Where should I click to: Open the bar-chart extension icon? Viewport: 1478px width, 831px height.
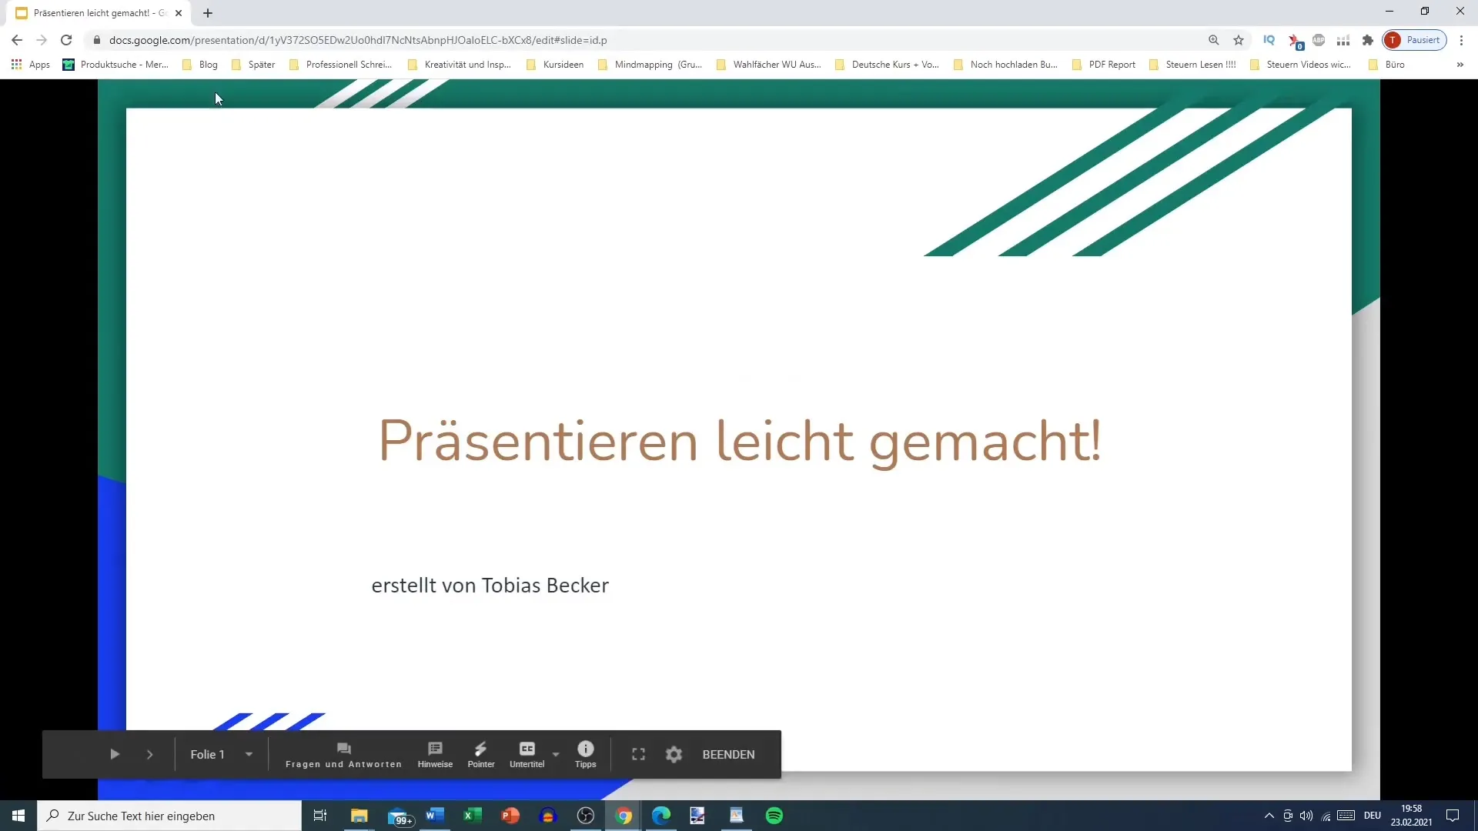(x=1343, y=40)
